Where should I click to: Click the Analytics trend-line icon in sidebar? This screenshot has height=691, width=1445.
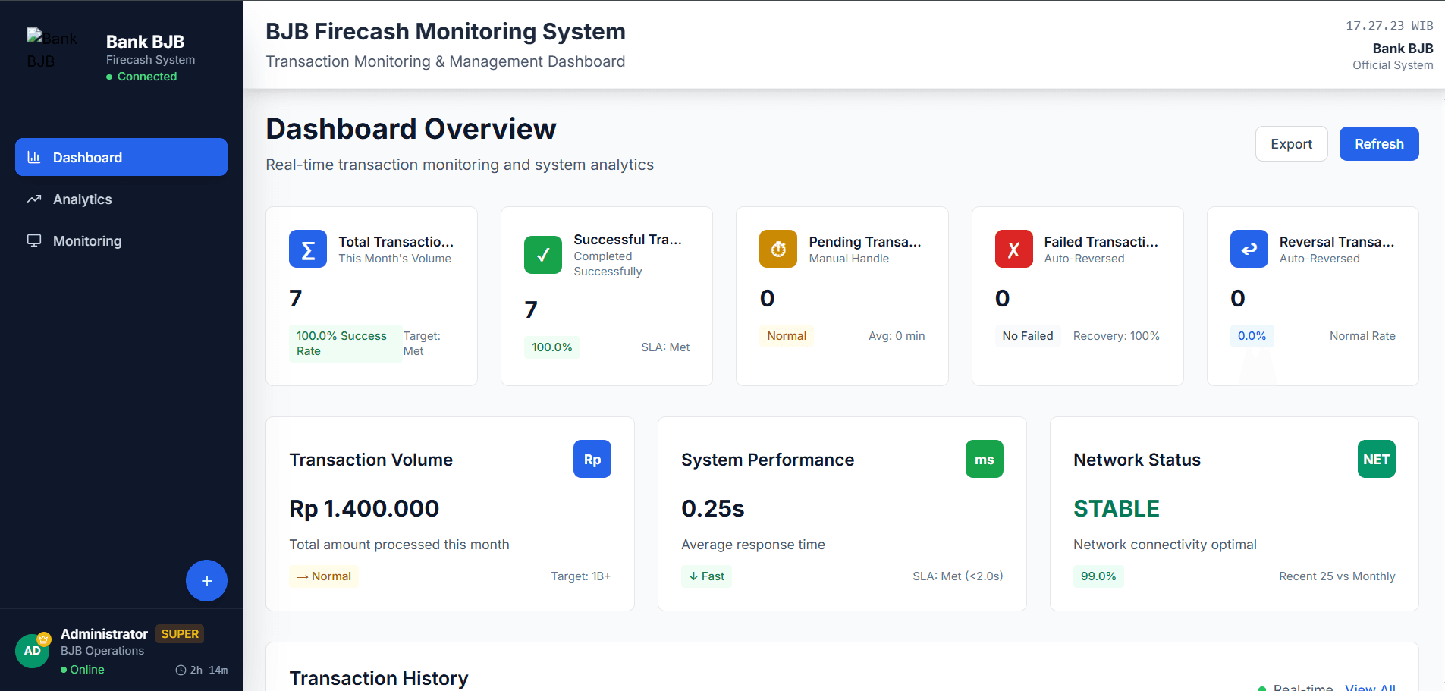click(33, 199)
